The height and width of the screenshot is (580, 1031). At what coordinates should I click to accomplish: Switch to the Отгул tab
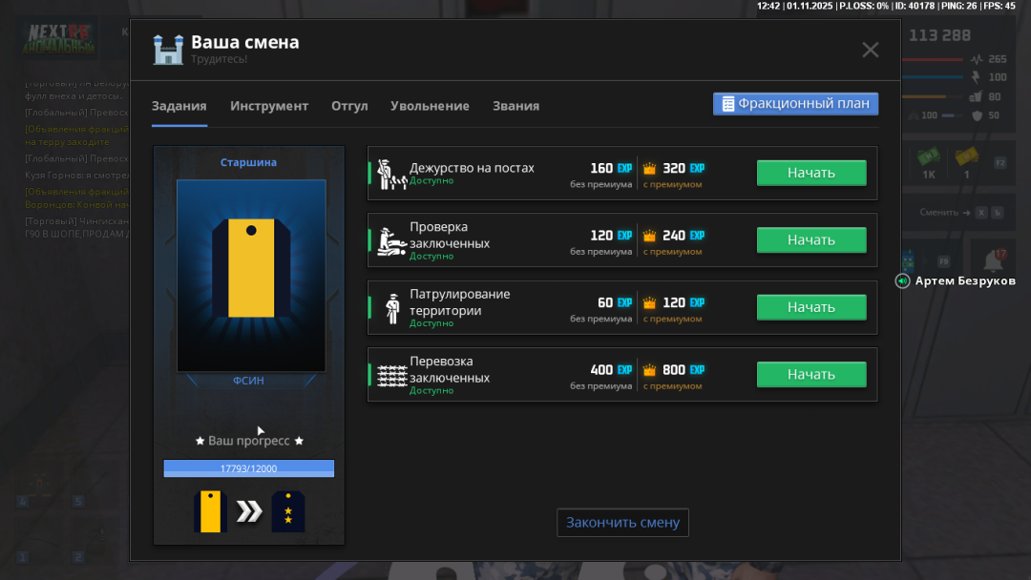pos(349,106)
